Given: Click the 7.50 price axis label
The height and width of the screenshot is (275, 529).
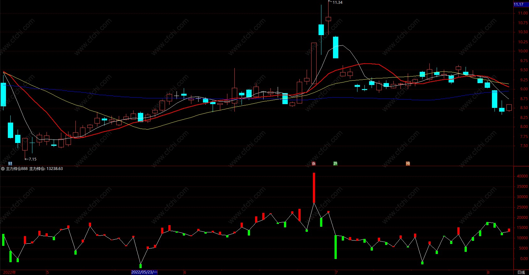Looking at the screenshot, I should coord(524,146).
